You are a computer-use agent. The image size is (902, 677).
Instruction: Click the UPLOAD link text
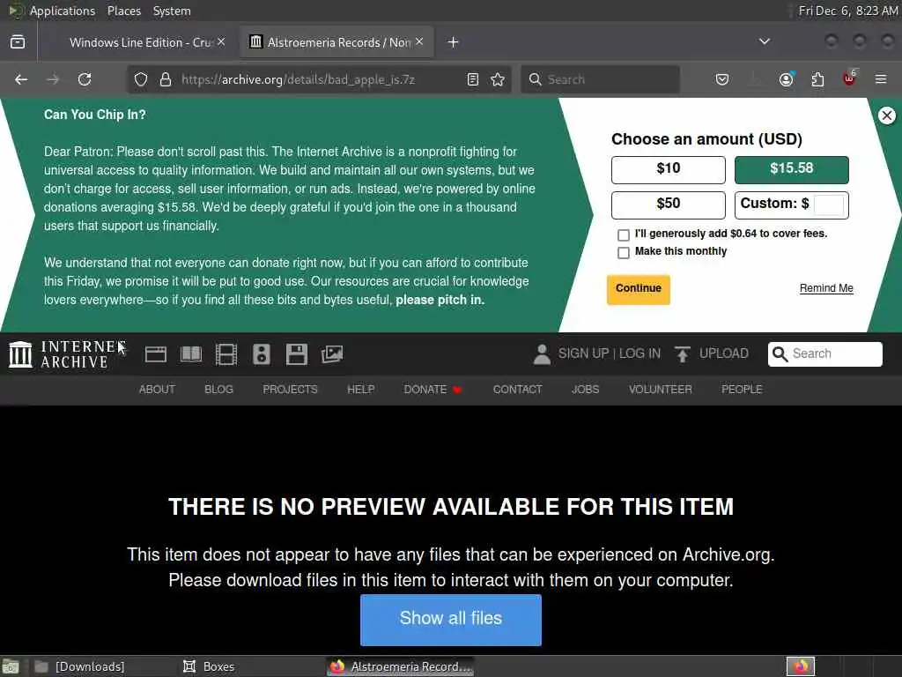click(724, 353)
